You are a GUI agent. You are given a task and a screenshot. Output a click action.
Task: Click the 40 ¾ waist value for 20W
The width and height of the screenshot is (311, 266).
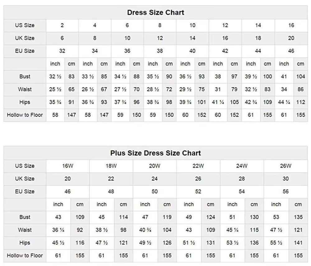pyautogui.click(x=145, y=230)
